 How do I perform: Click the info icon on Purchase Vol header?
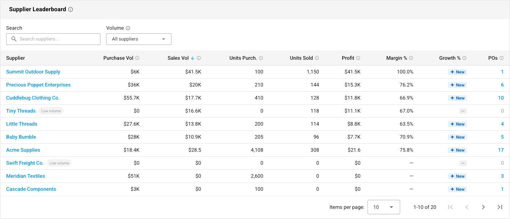(x=137, y=58)
